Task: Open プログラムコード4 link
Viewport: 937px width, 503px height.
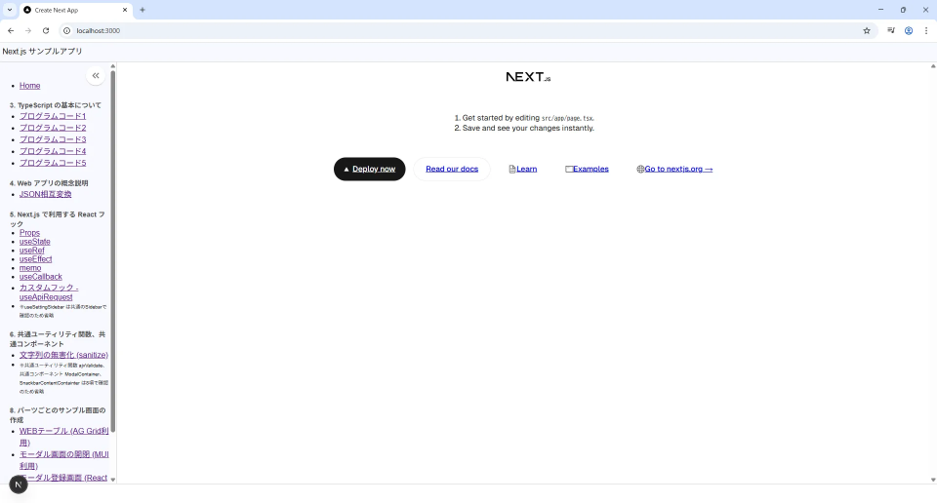Action: coord(53,151)
